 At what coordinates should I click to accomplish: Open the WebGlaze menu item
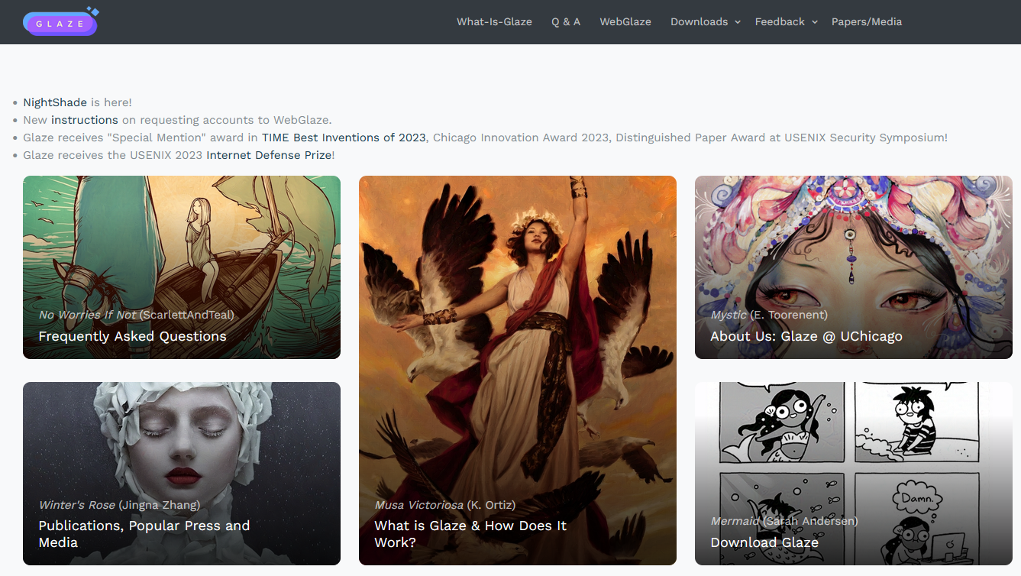coord(625,22)
